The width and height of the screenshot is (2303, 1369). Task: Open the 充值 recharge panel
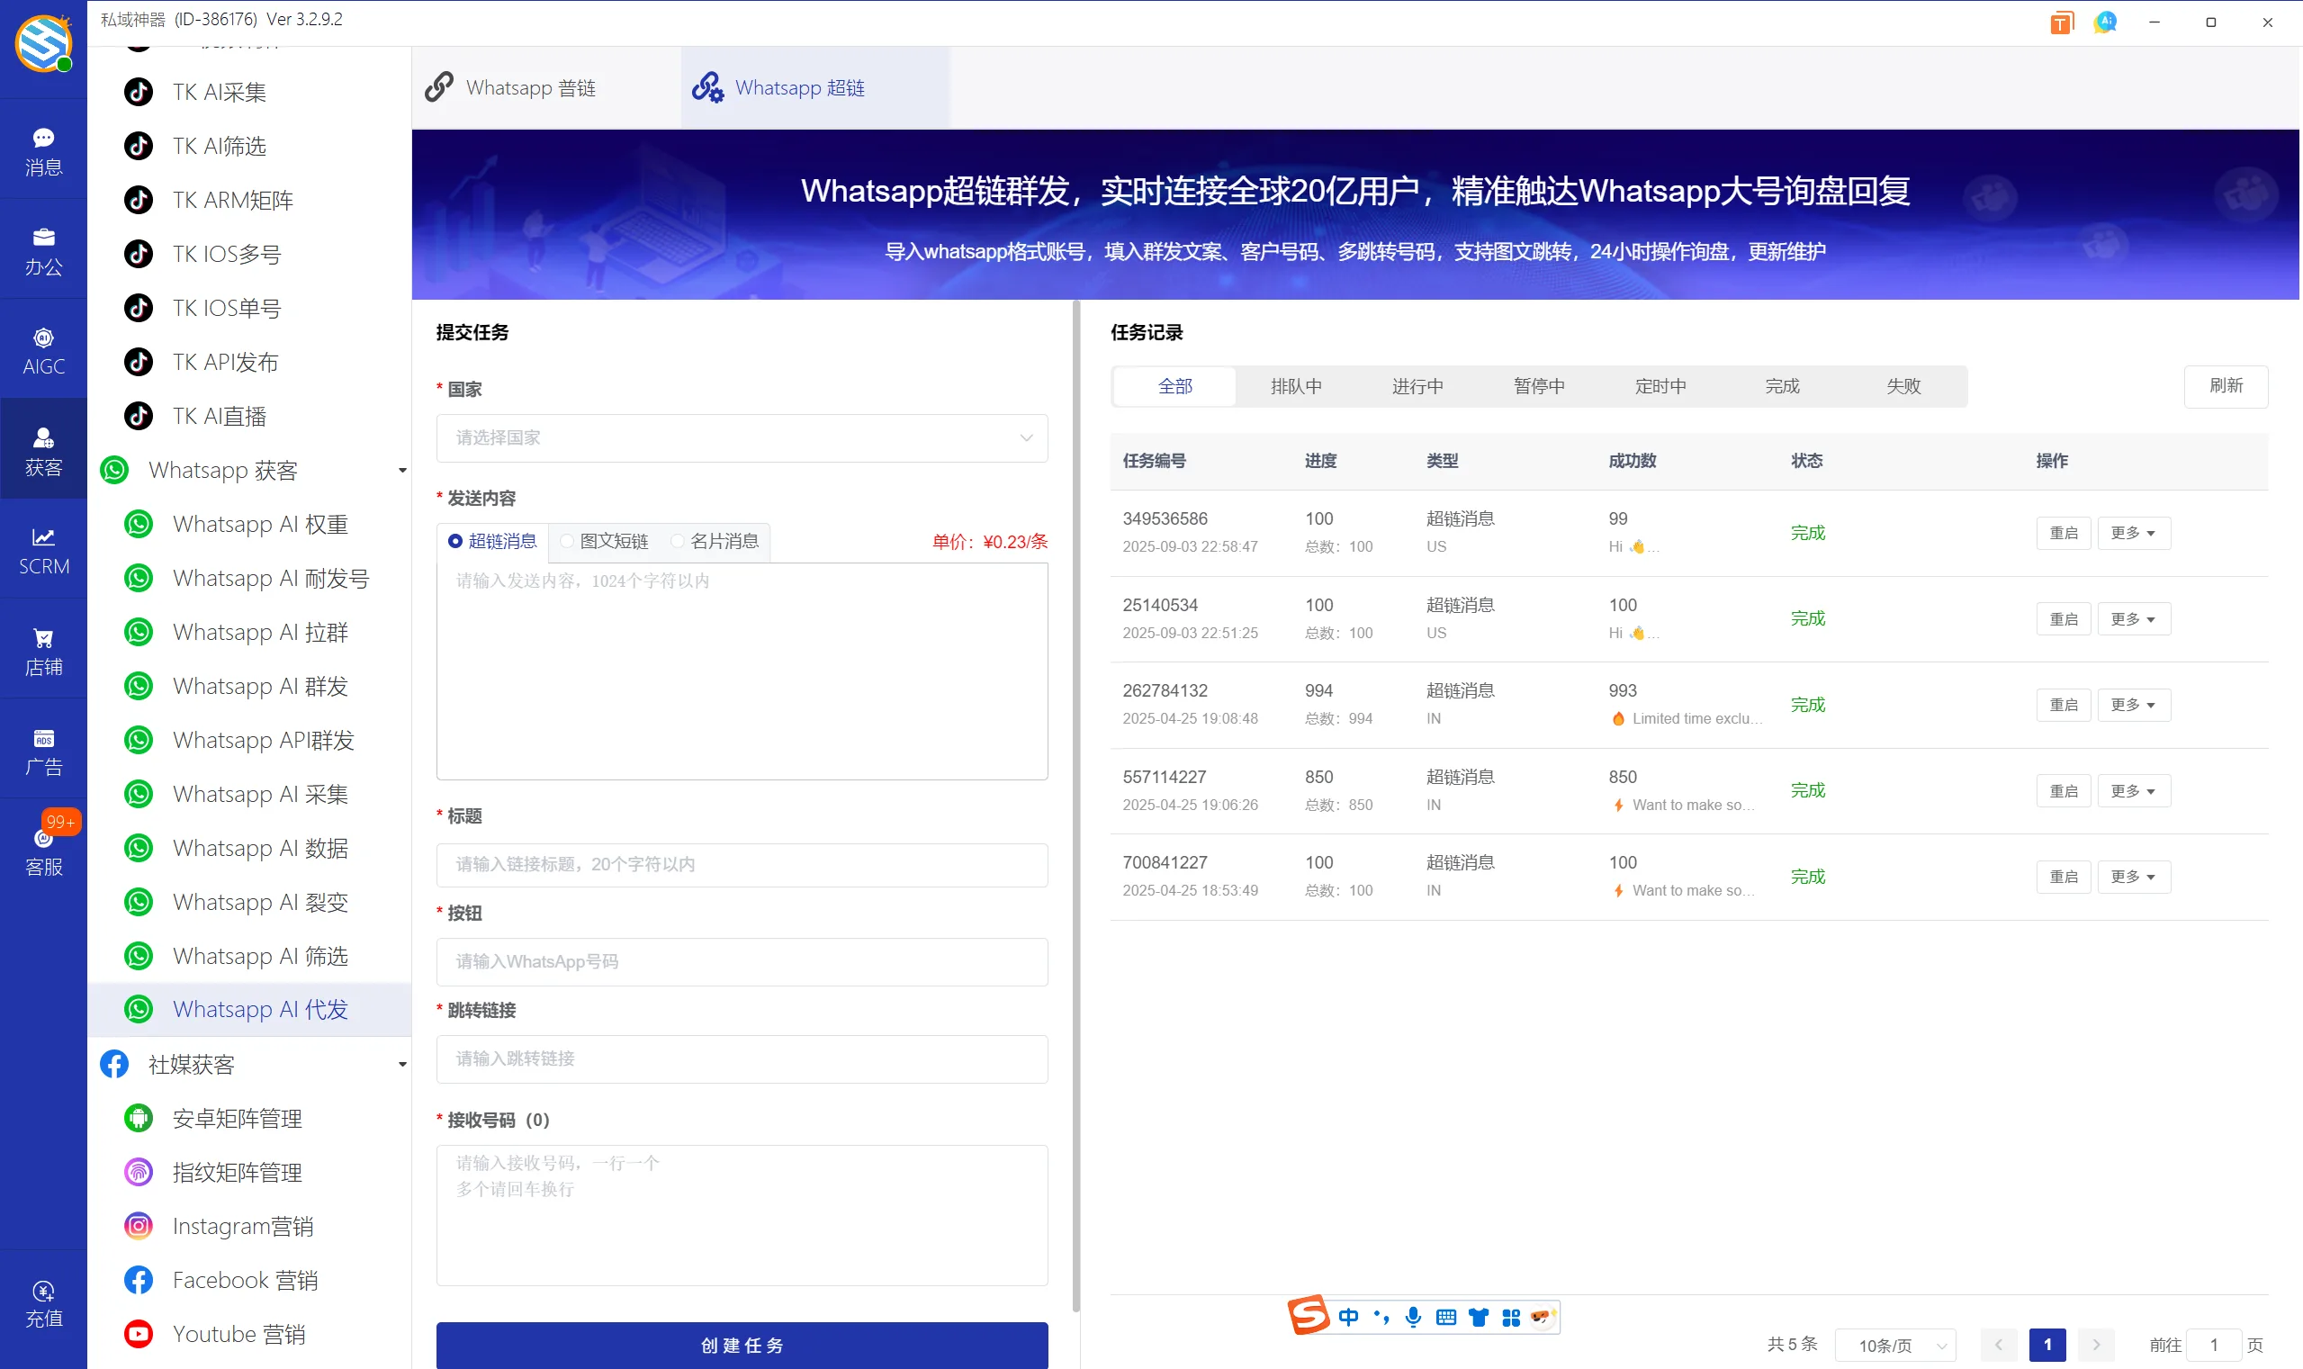click(x=43, y=1302)
